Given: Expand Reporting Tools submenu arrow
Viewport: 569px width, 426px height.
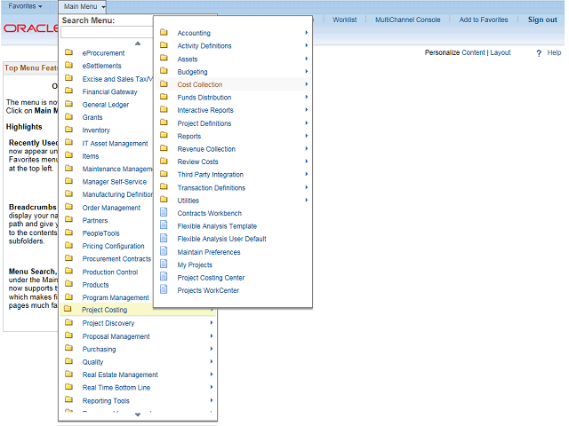Looking at the screenshot, I should click(x=212, y=400).
